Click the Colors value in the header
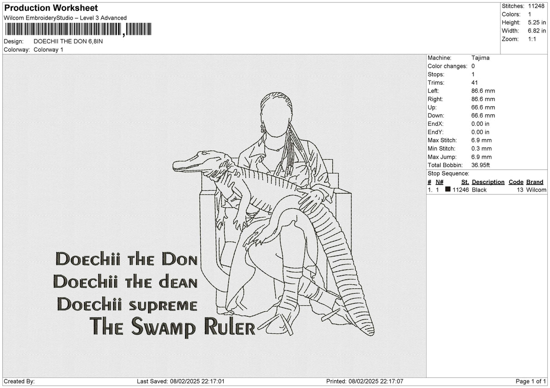Image resolution: width=550 pixels, height=388 pixels. pyautogui.click(x=530, y=14)
